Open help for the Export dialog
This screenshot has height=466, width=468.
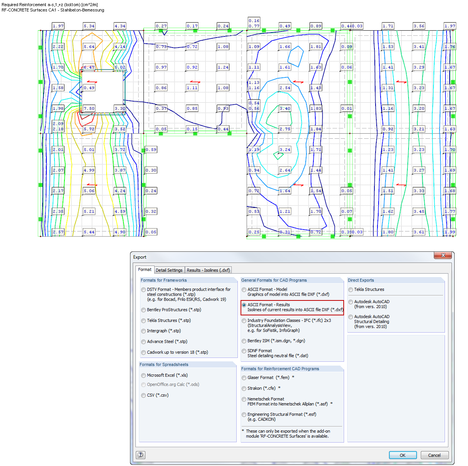click(140, 455)
